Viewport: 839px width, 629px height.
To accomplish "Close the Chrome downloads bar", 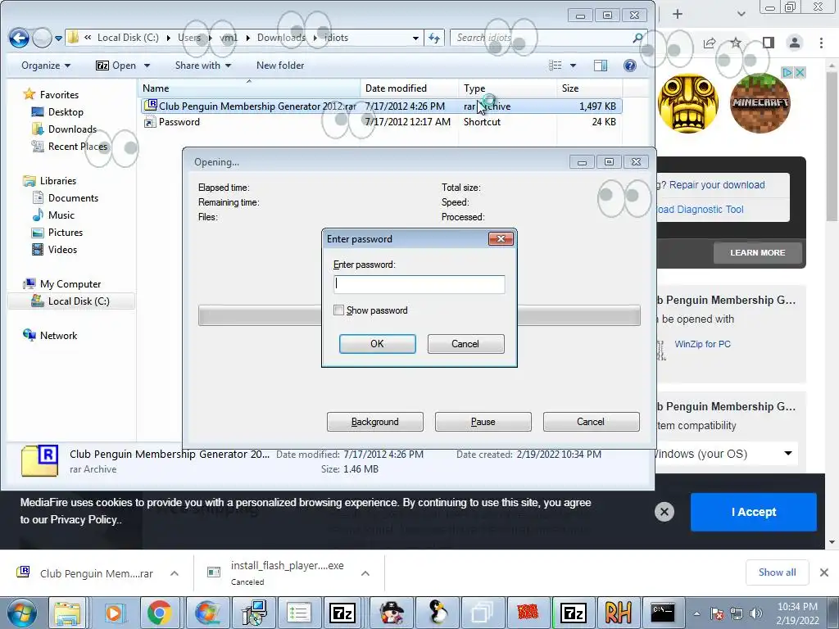I will pyautogui.click(x=824, y=572).
